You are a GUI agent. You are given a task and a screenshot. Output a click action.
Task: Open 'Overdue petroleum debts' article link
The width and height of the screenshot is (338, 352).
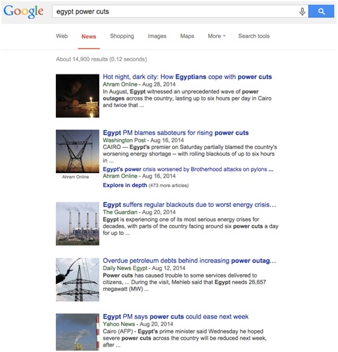tap(190, 261)
